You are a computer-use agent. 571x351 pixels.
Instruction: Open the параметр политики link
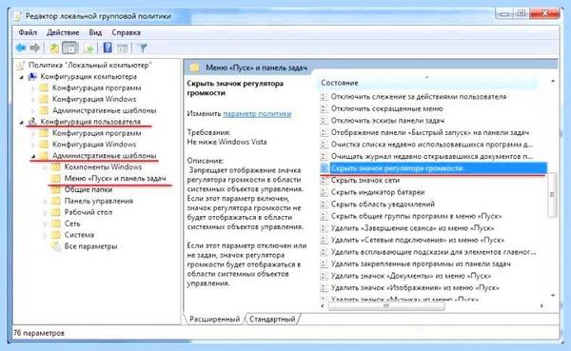pyautogui.click(x=257, y=113)
